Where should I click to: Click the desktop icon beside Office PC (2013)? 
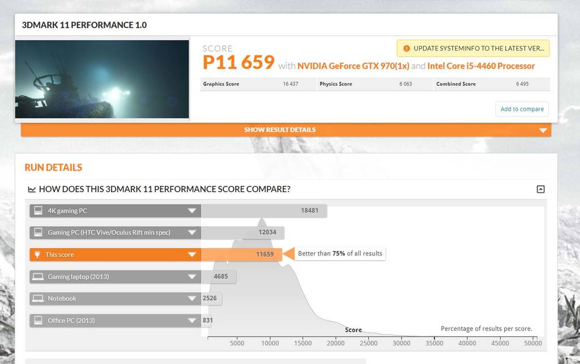[x=38, y=320]
